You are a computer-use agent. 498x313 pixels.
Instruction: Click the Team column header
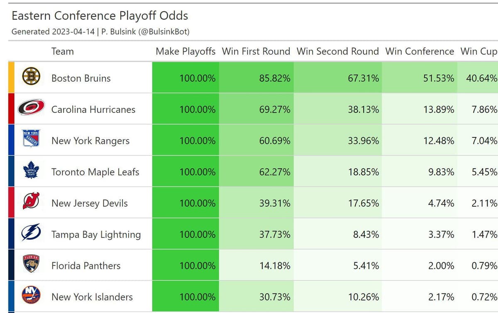click(x=63, y=51)
